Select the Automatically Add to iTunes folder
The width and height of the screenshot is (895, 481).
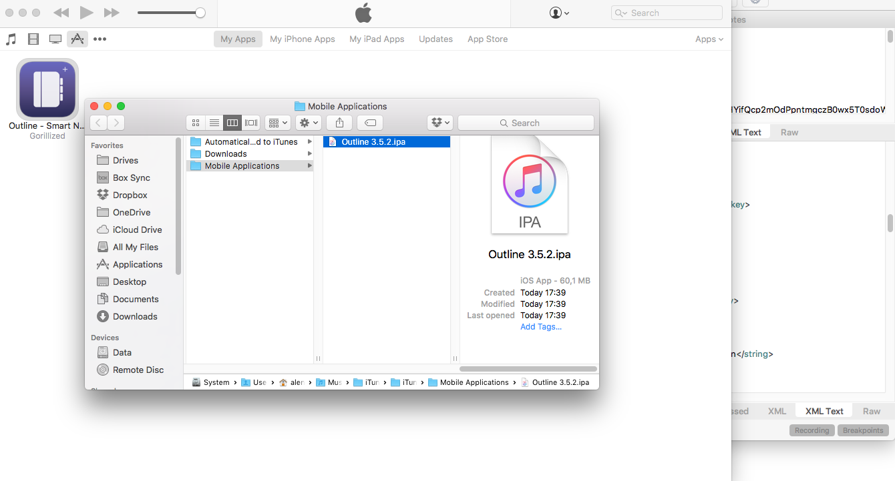click(x=250, y=141)
